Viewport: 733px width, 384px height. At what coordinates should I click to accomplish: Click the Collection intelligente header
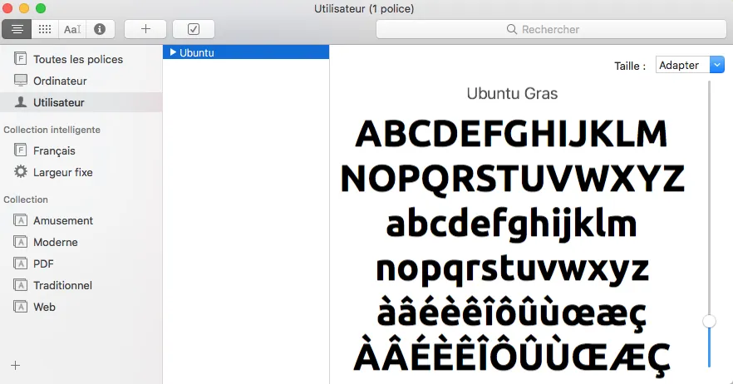click(52, 130)
